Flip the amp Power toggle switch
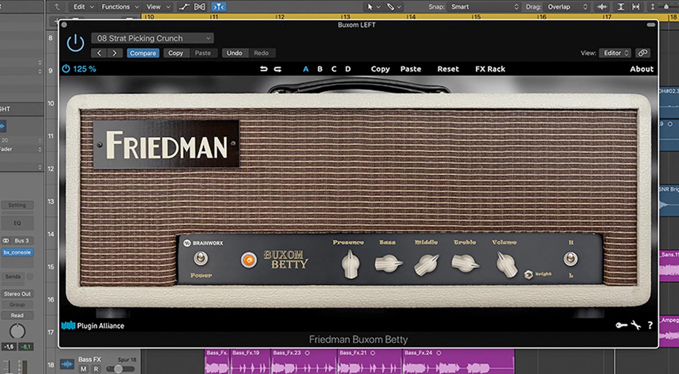This screenshot has height=374, width=679. (x=201, y=258)
